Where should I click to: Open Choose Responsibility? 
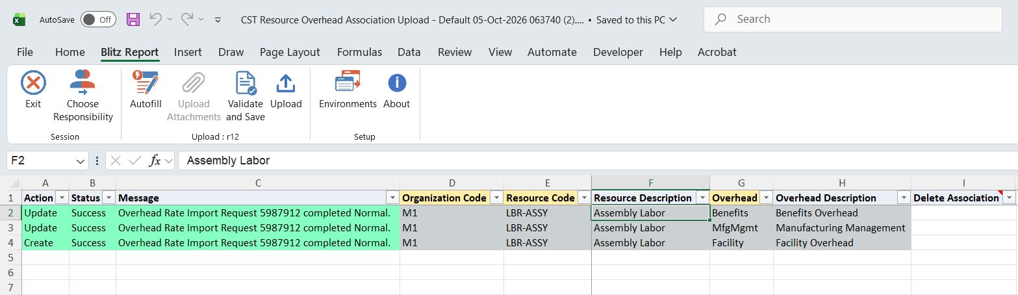[x=83, y=96]
